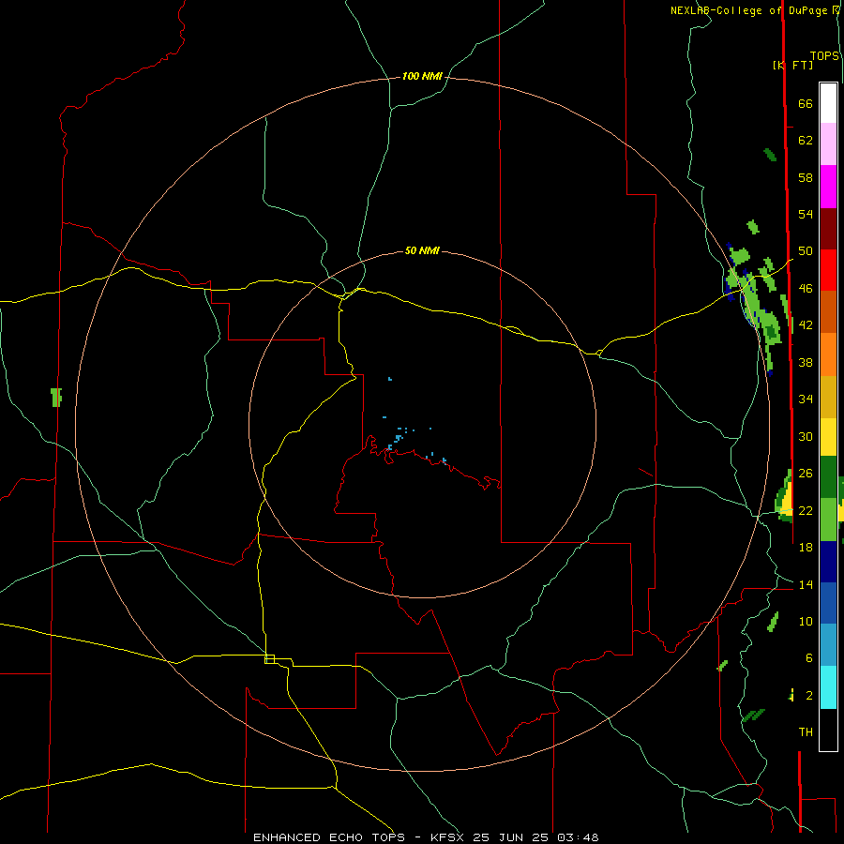This screenshot has width=844, height=844.
Task: Select the cyan legend swatch
Action: (828, 687)
